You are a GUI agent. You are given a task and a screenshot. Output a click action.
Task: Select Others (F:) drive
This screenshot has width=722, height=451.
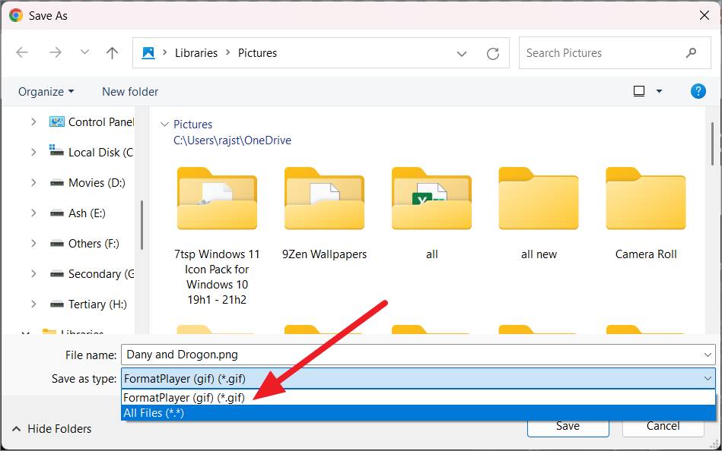click(84, 243)
